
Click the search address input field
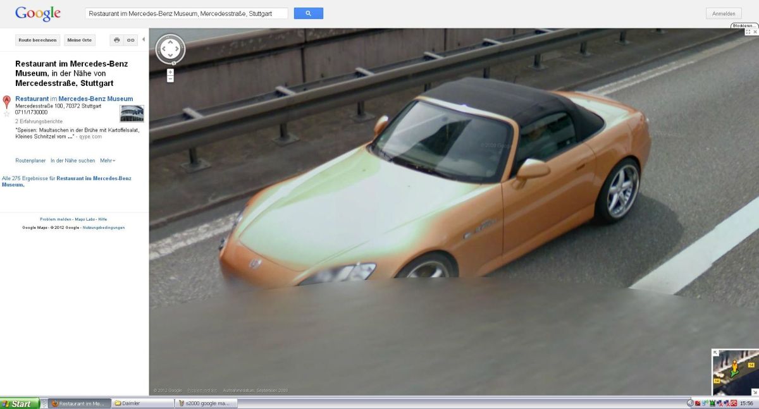click(x=186, y=13)
